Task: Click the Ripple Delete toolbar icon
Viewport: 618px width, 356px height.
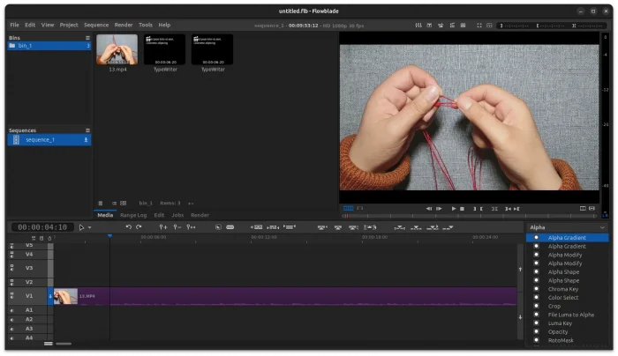Action: click(x=353, y=227)
